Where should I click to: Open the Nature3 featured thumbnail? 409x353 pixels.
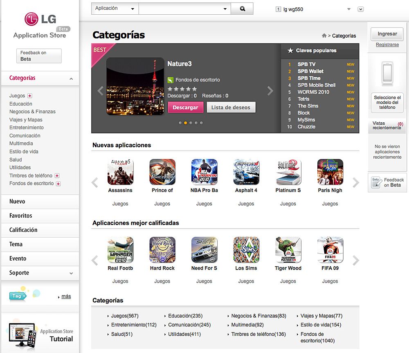[x=135, y=86]
